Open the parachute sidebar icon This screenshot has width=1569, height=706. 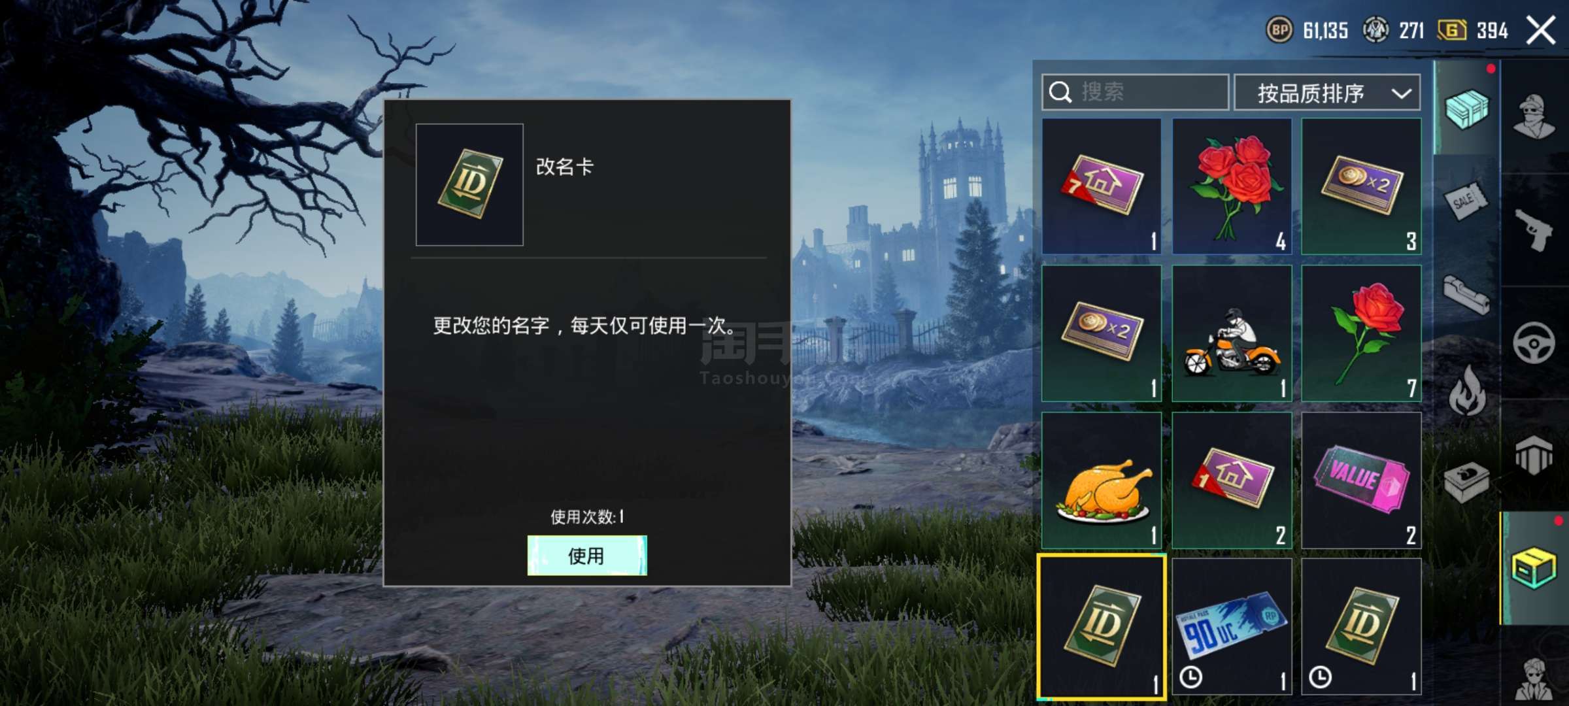click(1534, 455)
